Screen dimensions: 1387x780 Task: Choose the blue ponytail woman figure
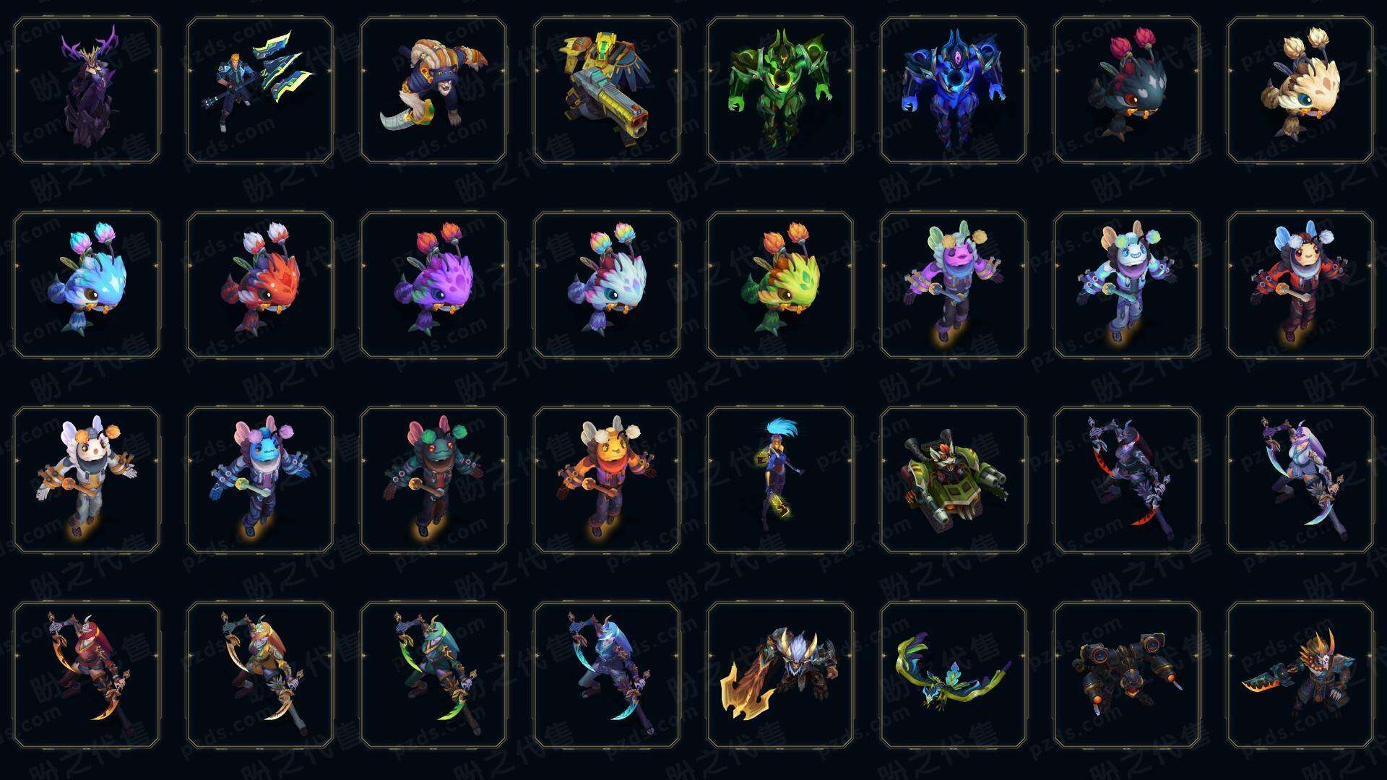point(780,480)
